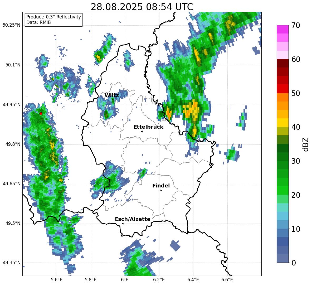Click the Ettelbruck station label
The width and height of the screenshot is (312, 285).
pyautogui.click(x=148, y=127)
